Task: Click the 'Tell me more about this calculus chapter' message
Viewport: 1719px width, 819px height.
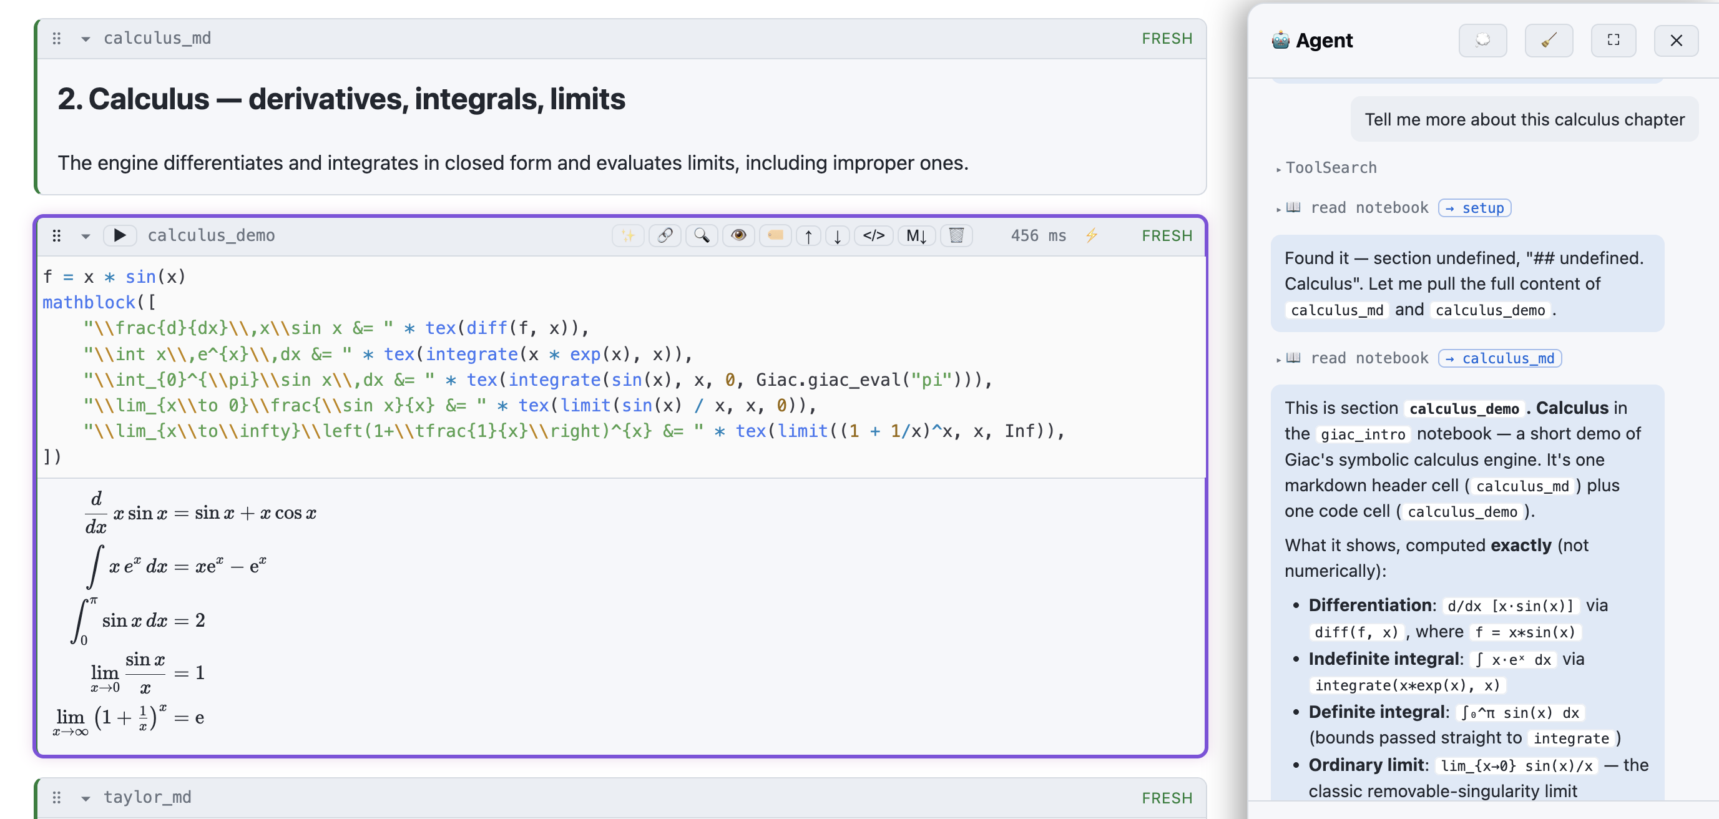Action: click(1524, 119)
